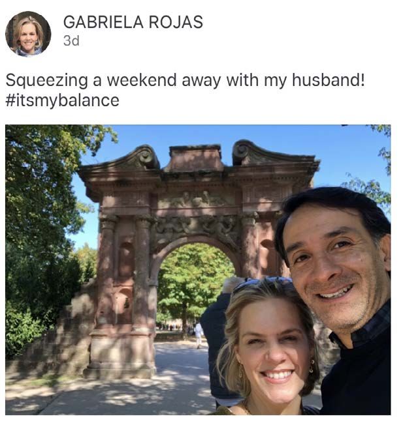403x425 pixels.
Task: Click the sunglasses on the woman's head
Action: click(262, 285)
